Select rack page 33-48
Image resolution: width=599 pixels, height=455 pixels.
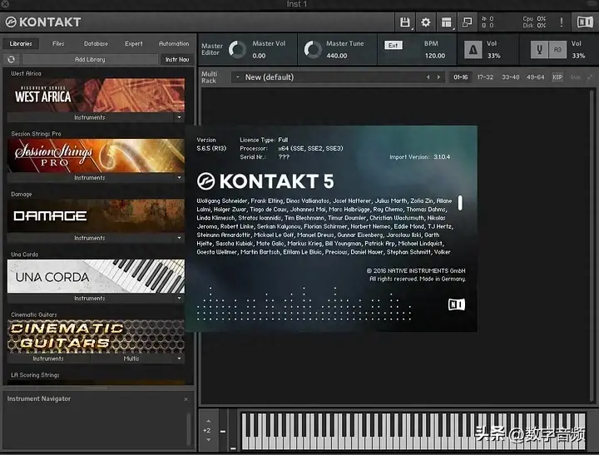click(x=510, y=77)
